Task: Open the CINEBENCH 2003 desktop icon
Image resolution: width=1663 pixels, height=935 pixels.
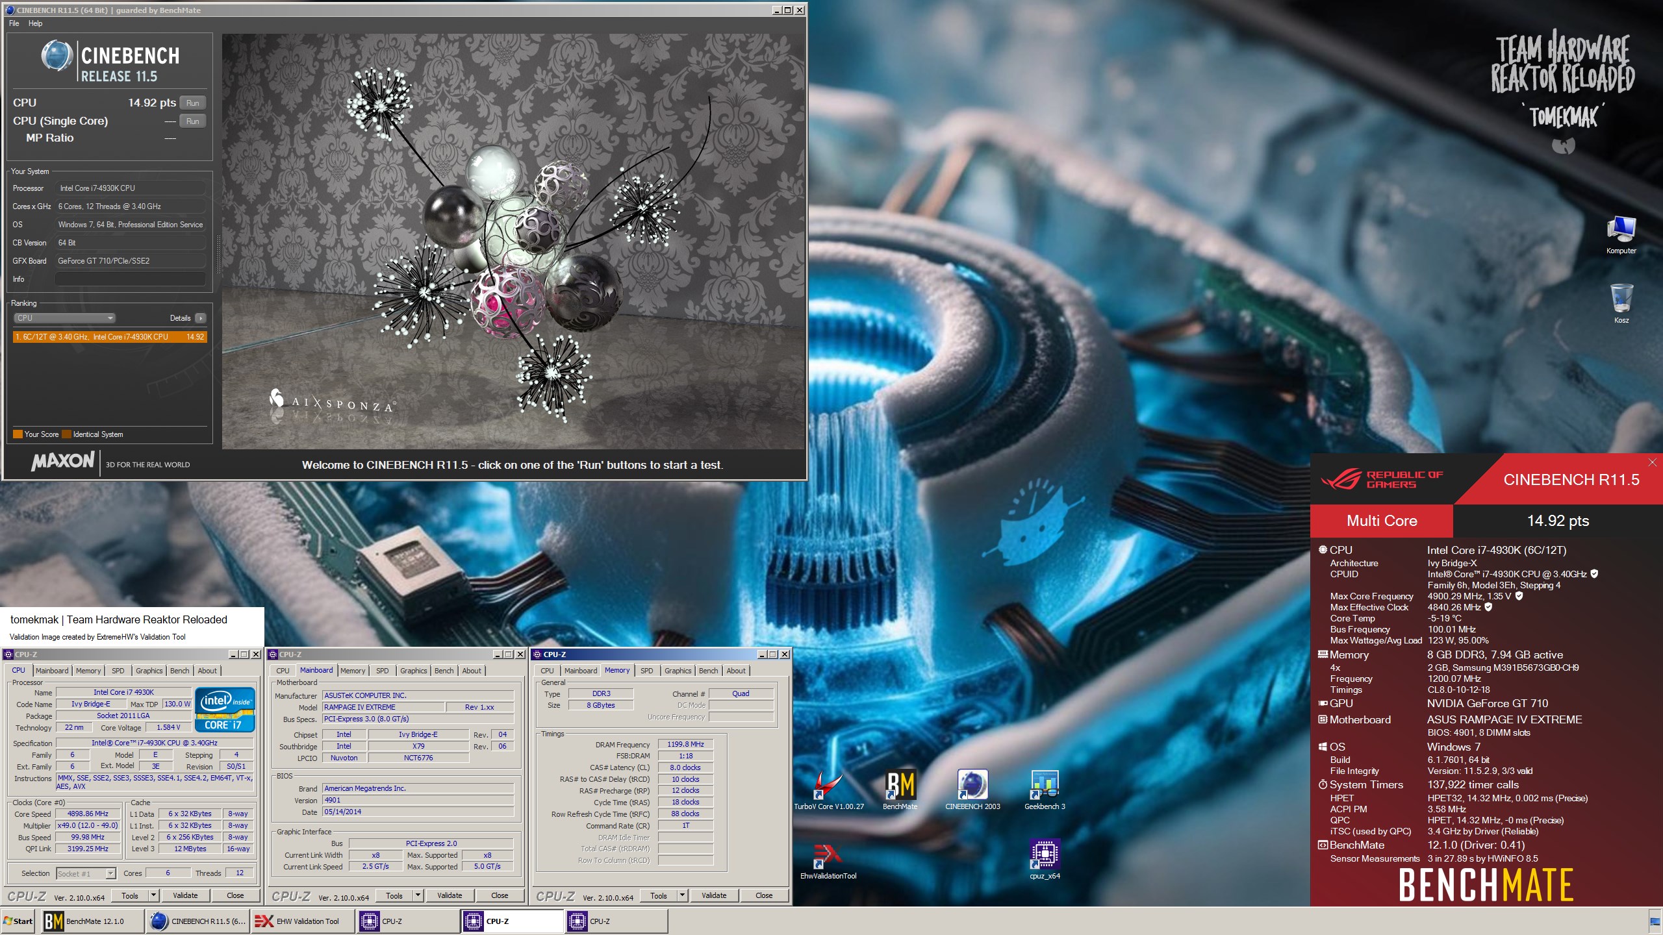Action: [x=972, y=788]
